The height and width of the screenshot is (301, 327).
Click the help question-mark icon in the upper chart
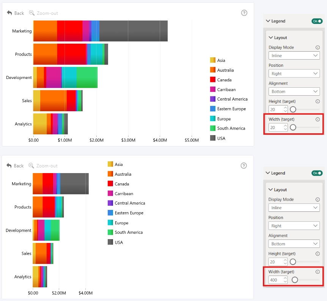tap(244, 13)
